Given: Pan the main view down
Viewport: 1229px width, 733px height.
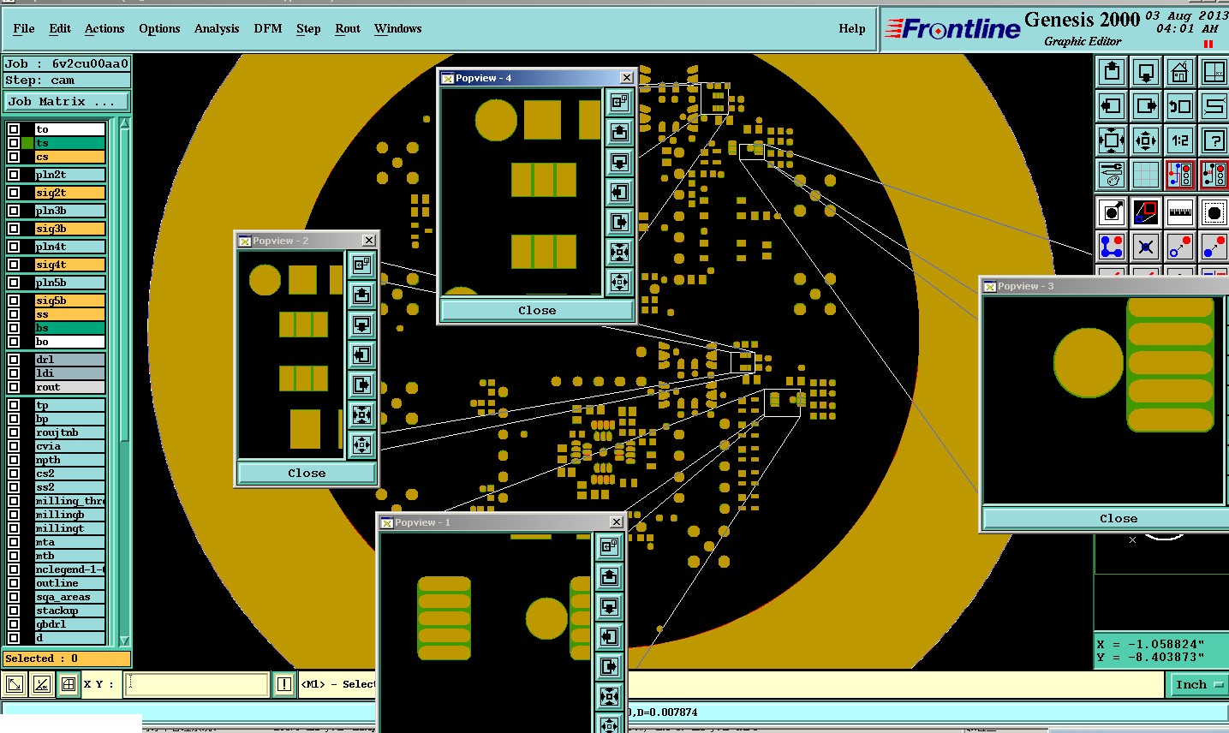Looking at the screenshot, I should pyautogui.click(x=1146, y=72).
